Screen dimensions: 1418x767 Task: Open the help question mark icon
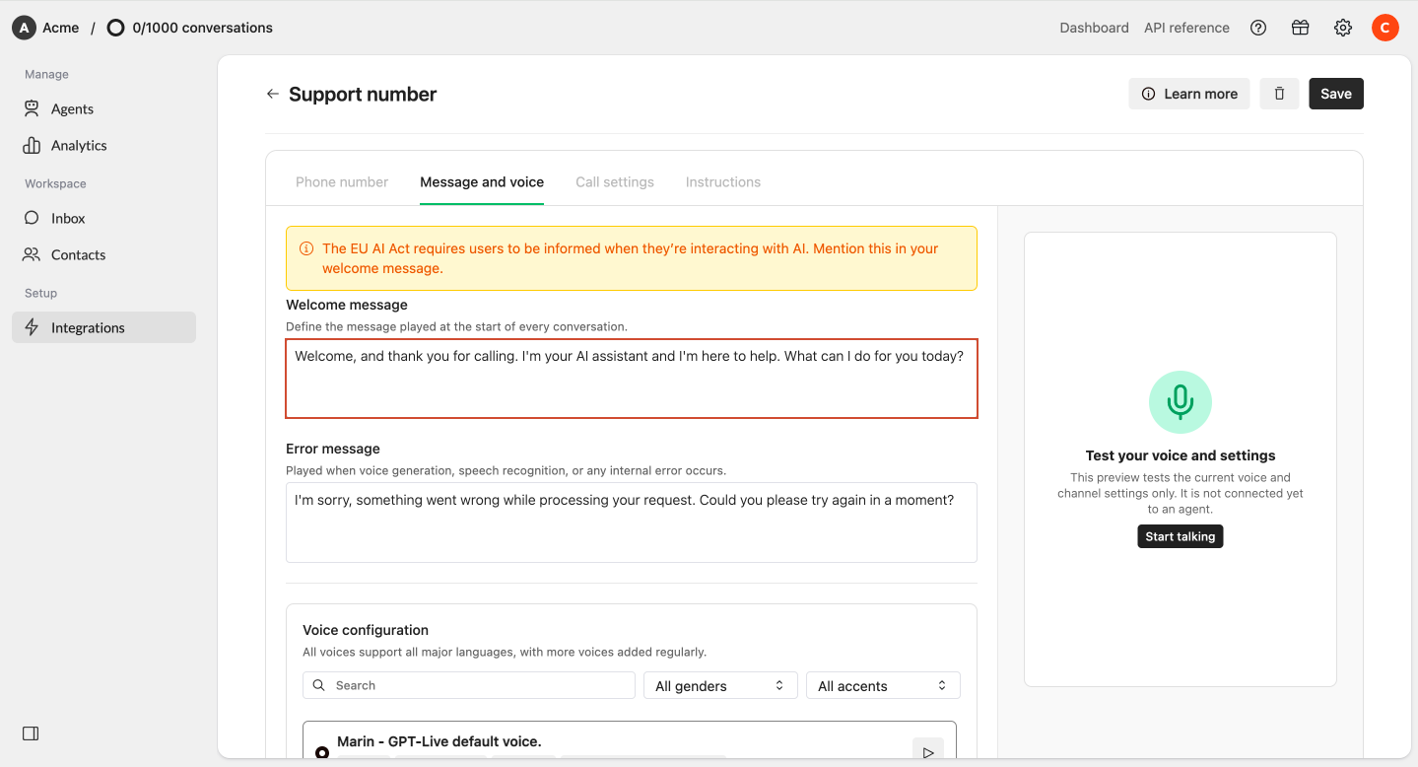[1258, 28]
